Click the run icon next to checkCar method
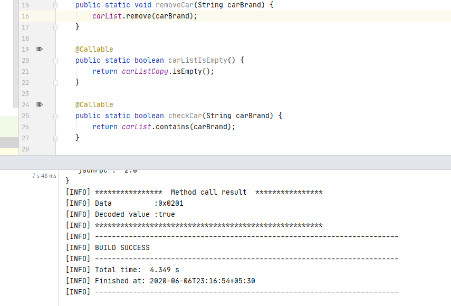451x306 pixels. (39, 104)
